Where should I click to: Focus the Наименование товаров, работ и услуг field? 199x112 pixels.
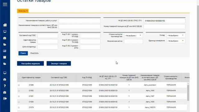click(80, 21)
